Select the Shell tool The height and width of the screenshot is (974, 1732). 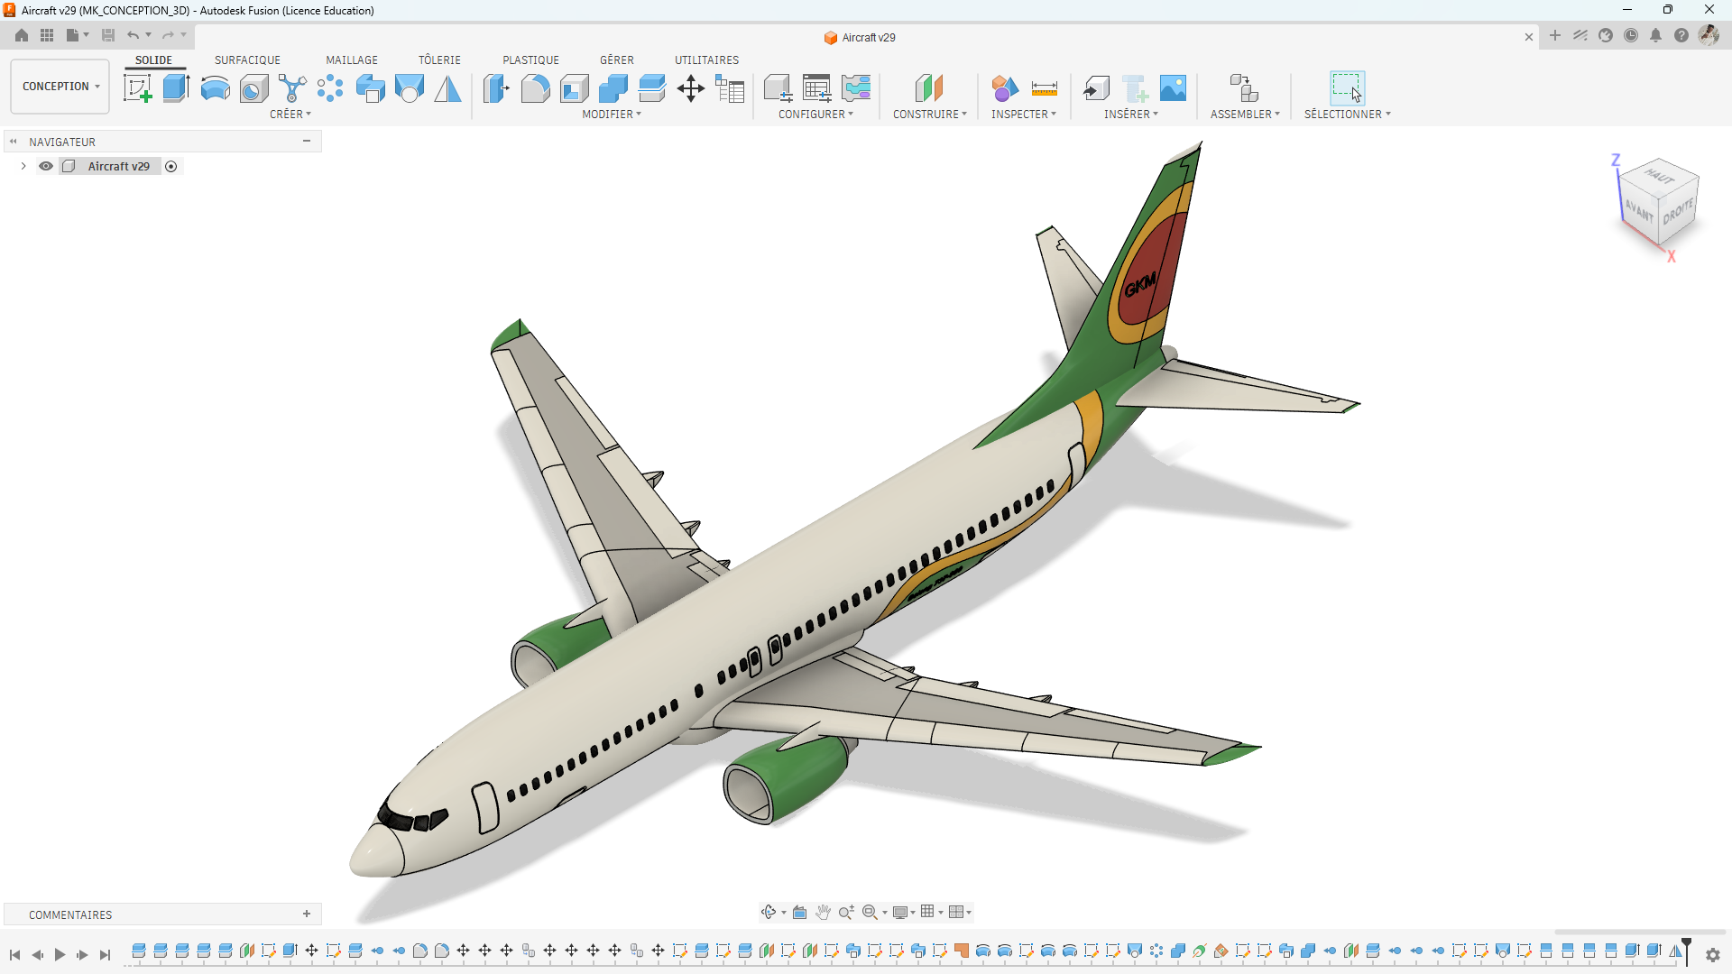[x=574, y=88]
